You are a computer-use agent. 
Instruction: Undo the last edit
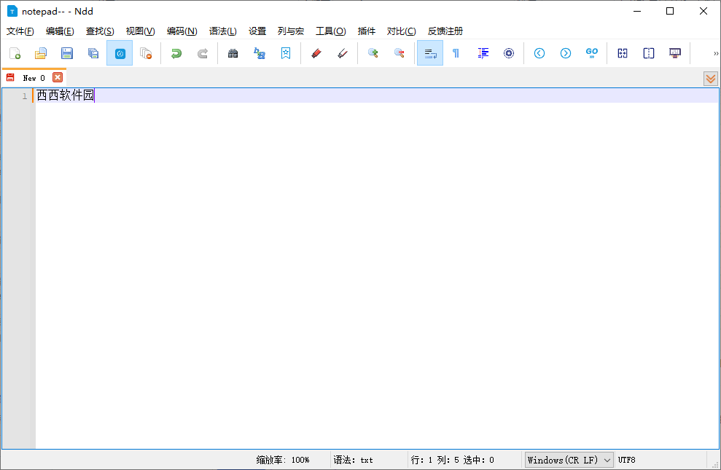(x=176, y=53)
